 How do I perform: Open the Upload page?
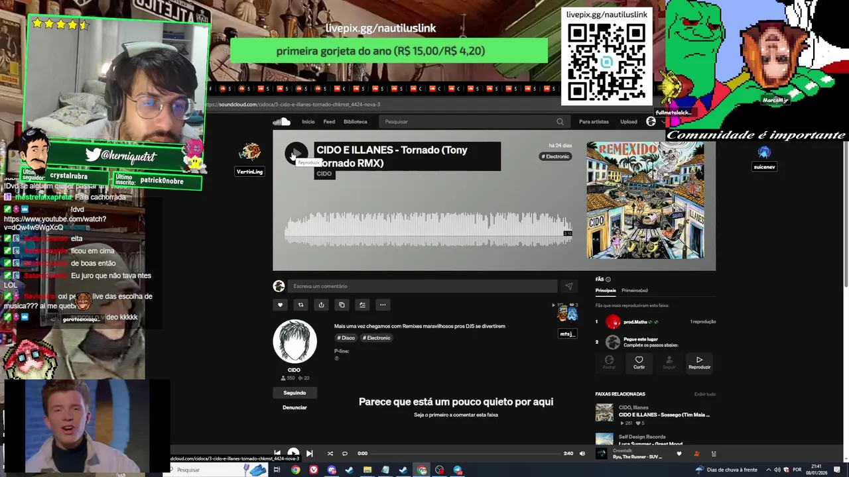(x=629, y=122)
